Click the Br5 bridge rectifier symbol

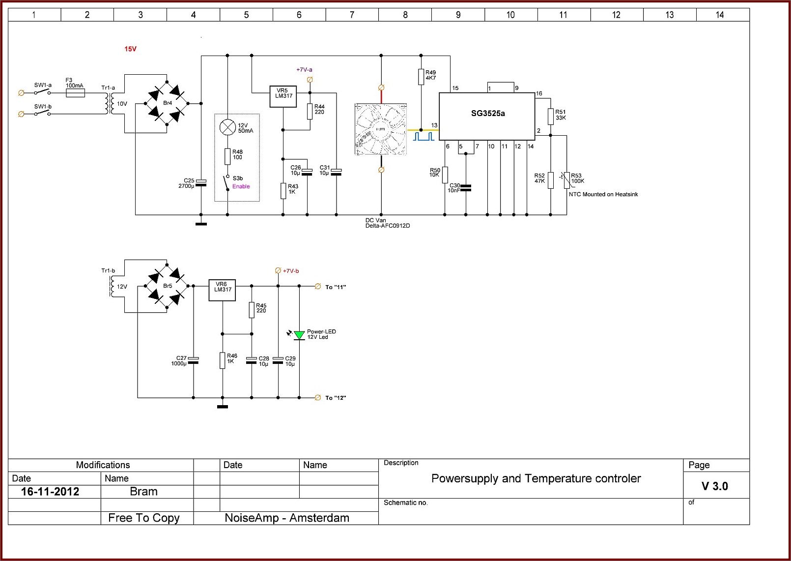tap(167, 286)
